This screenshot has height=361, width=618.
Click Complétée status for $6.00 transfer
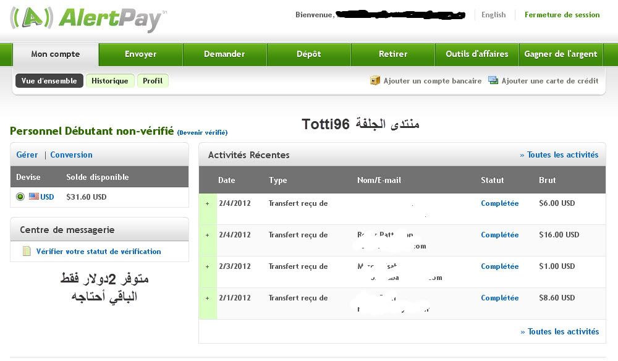pyautogui.click(x=500, y=203)
